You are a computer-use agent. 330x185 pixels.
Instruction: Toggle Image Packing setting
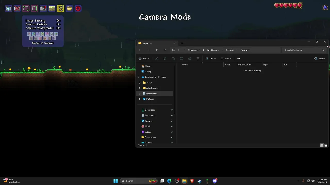point(43,21)
